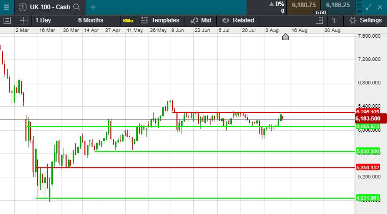Click the 0% change indicator
The image size is (387, 214).
(277, 4)
